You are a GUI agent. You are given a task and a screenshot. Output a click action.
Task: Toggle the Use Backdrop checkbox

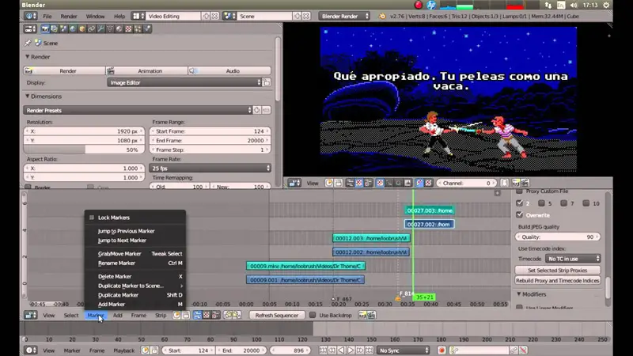(x=313, y=315)
